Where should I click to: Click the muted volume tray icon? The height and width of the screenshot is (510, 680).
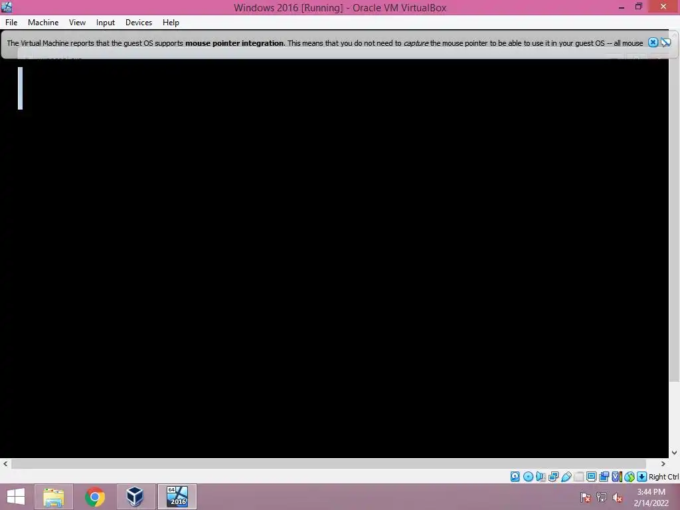click(618, 497)
